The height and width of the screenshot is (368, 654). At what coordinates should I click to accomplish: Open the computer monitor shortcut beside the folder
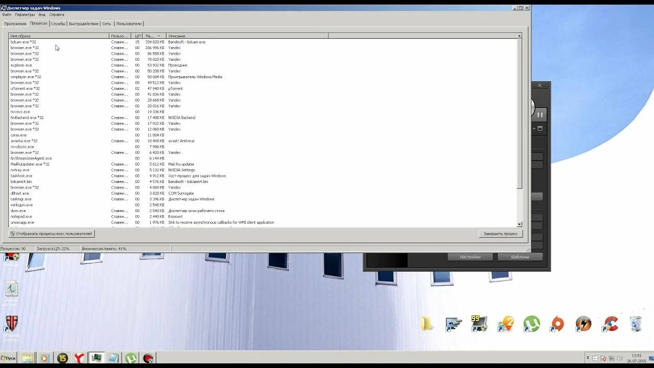[453, 324]
